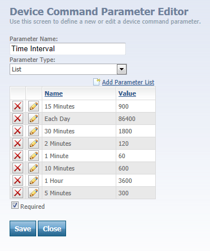Sort the table by Value column header
Screen dimensions: 210x251
click(127, 93)
